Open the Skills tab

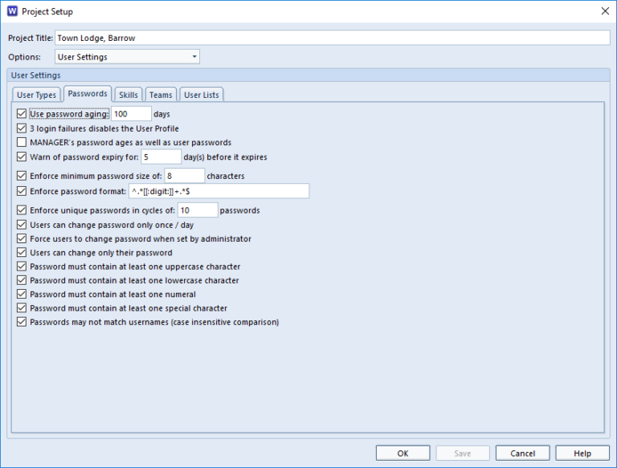tap(129, 95)
